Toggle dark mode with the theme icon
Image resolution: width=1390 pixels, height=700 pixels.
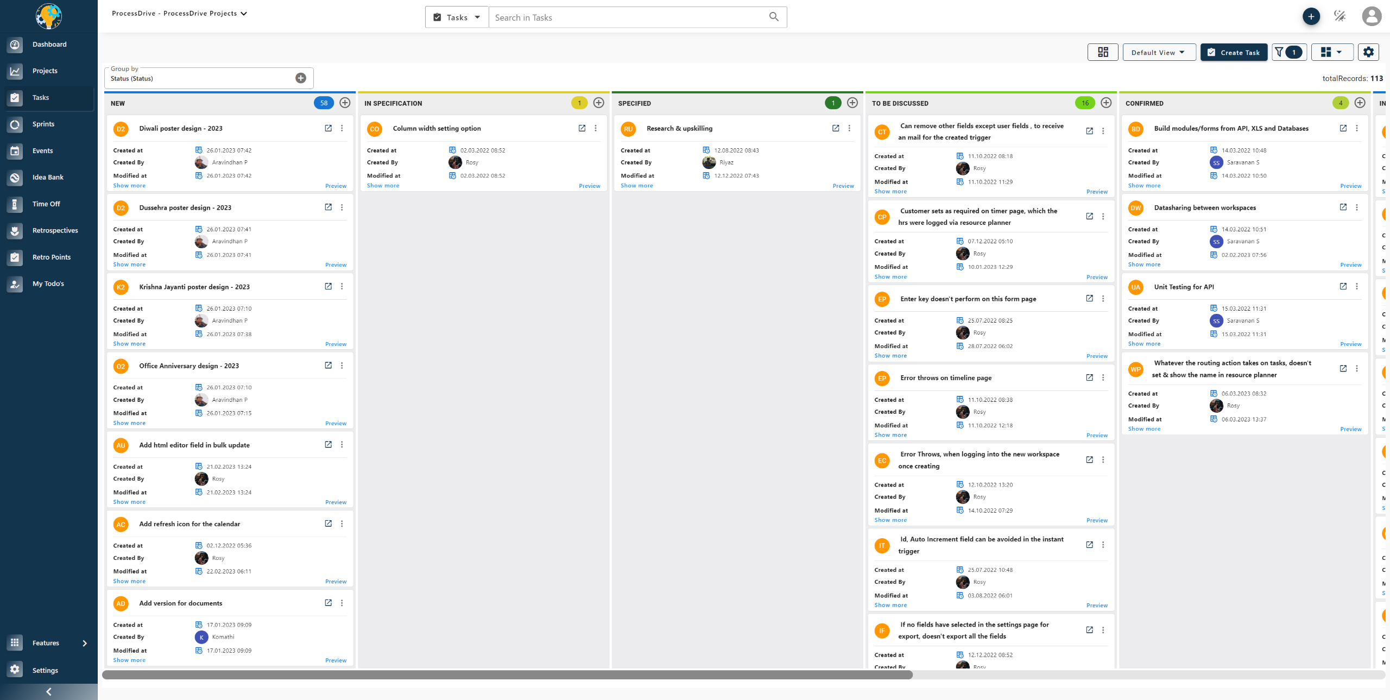[1340, 16]
